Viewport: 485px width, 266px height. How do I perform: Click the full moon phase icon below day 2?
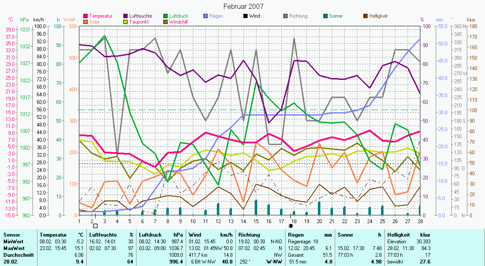point(95,226)
